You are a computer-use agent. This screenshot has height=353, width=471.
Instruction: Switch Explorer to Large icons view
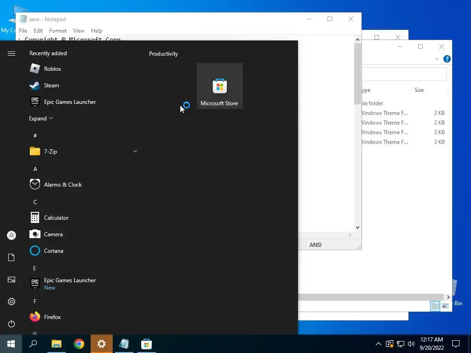pos(445,306)
